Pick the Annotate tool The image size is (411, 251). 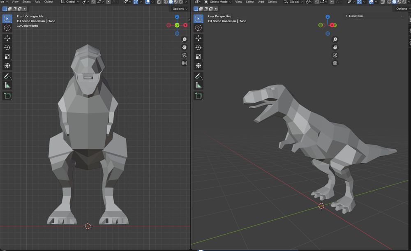(7, 76)
